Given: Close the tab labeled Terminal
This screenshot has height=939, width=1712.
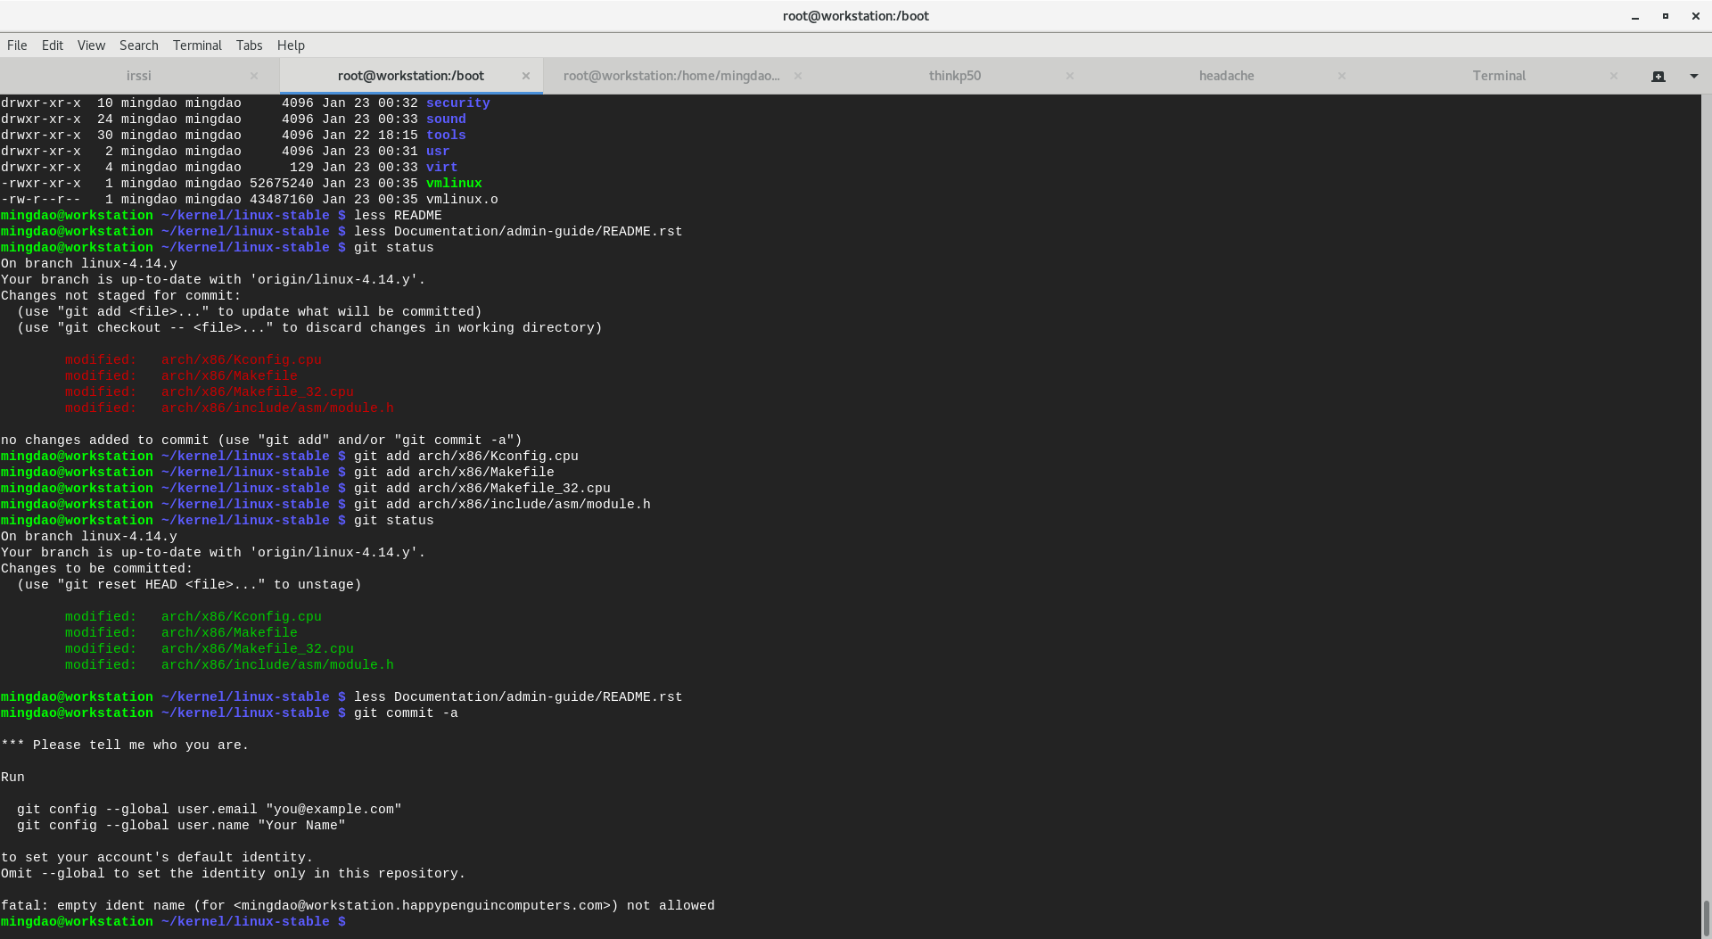Looking at the screenshot, I should [1614, 76].
